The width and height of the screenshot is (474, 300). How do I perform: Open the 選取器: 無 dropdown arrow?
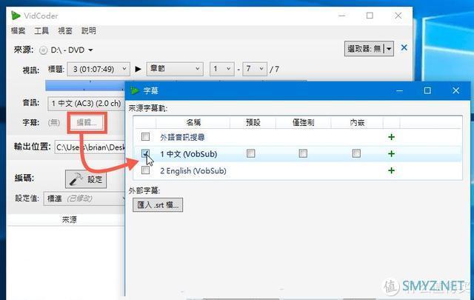tap(389, 49)
